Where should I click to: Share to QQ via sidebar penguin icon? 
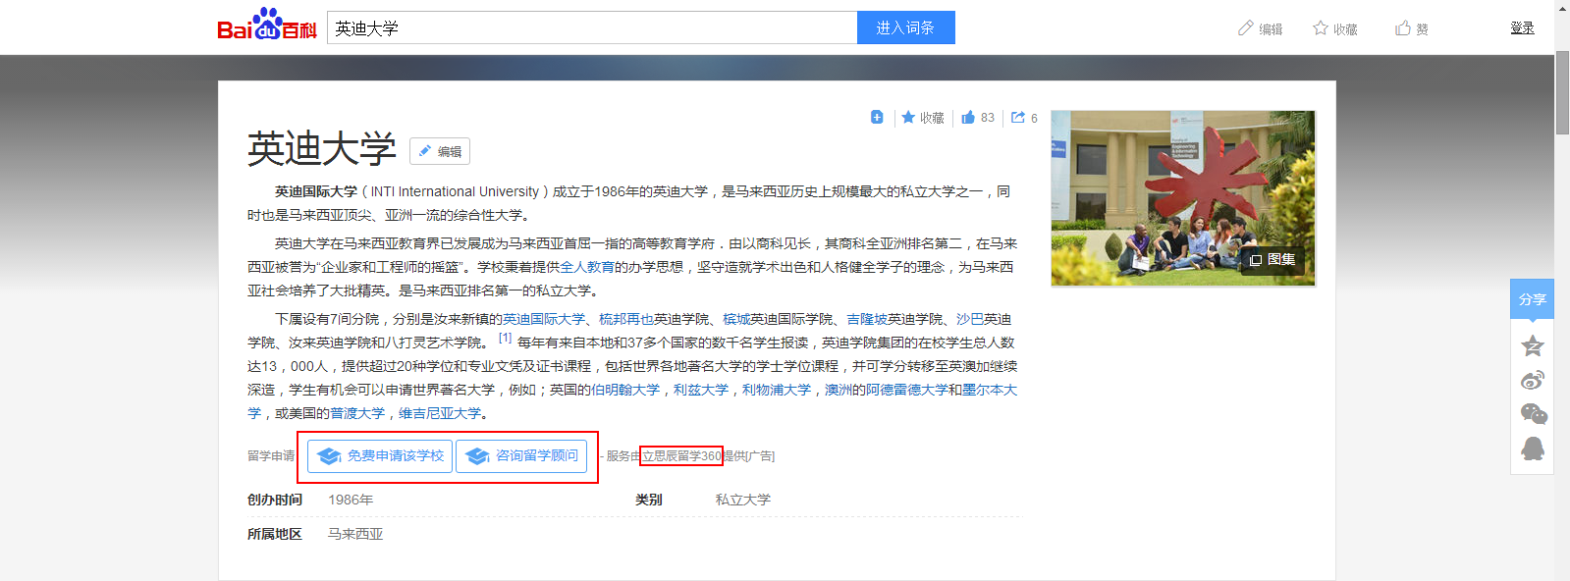1532,449
